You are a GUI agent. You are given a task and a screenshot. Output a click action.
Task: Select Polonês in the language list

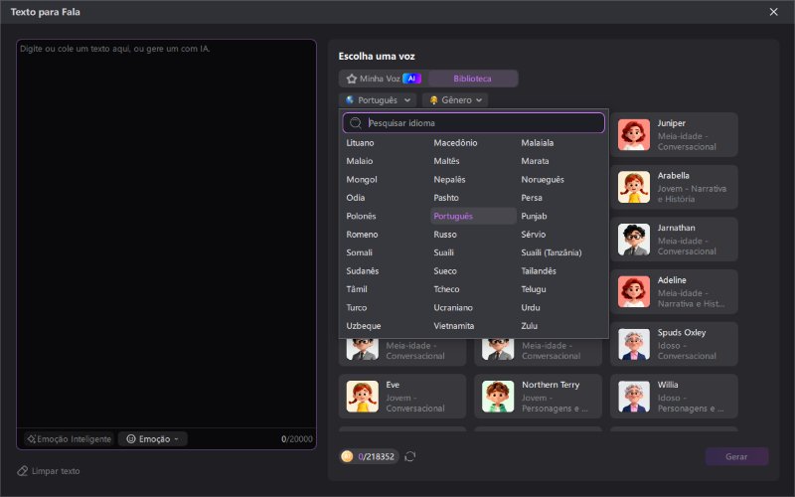(x=361, y=216)
